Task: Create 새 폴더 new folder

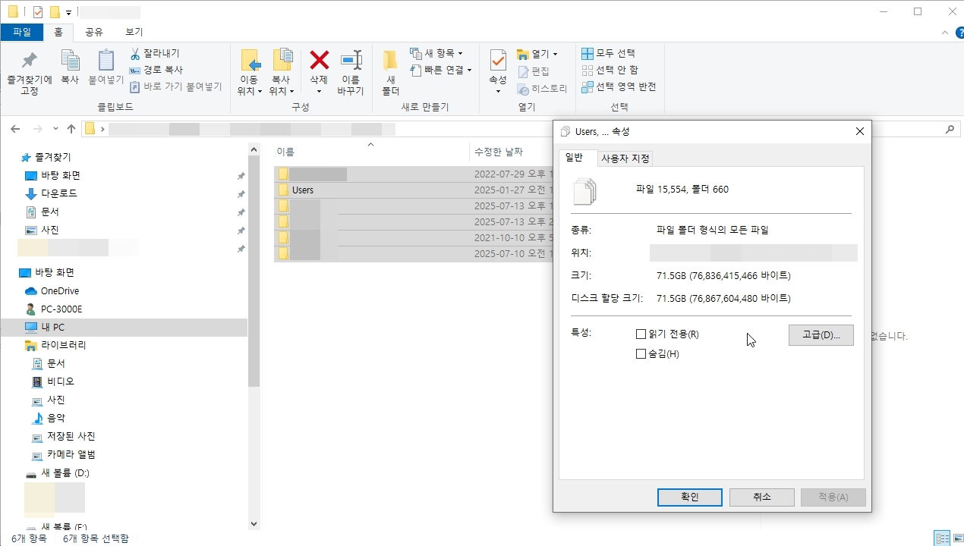Action: click(x=390, y=73)
